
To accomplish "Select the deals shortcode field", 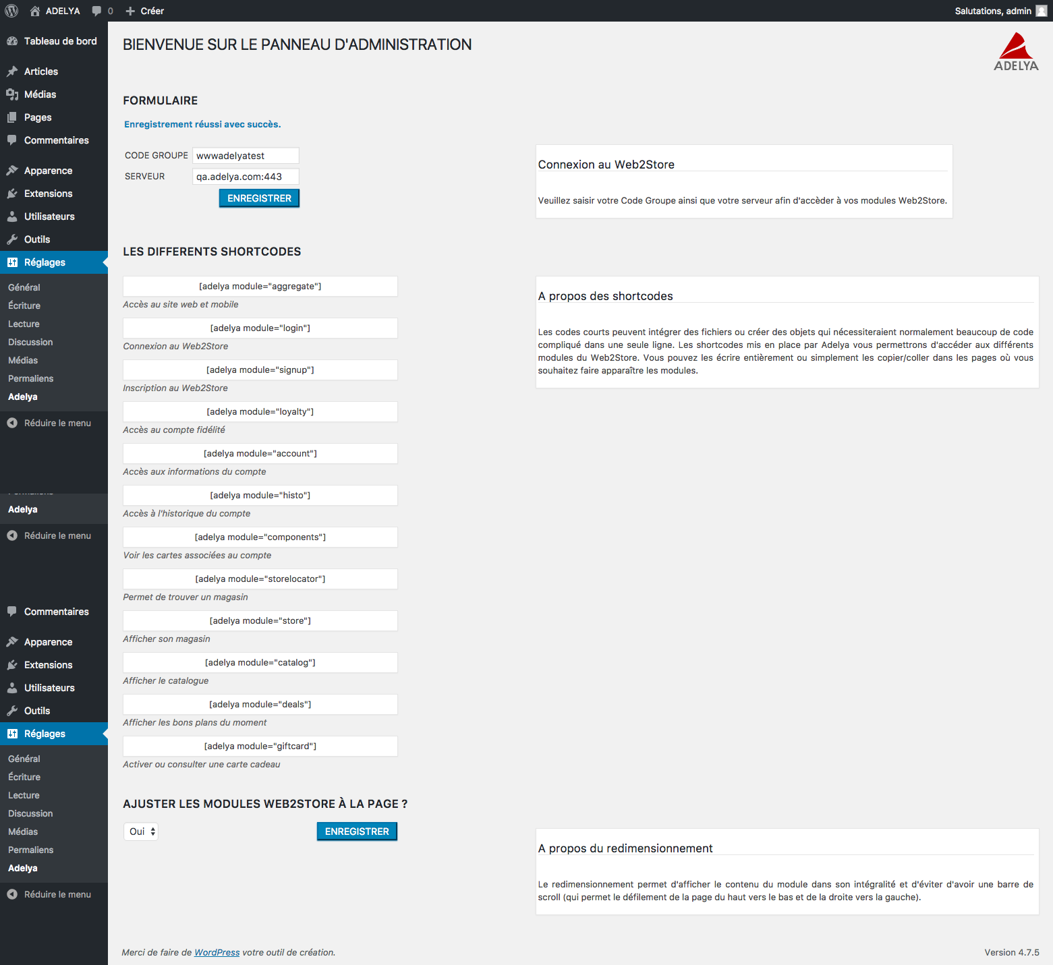I will tap(260, 705).
